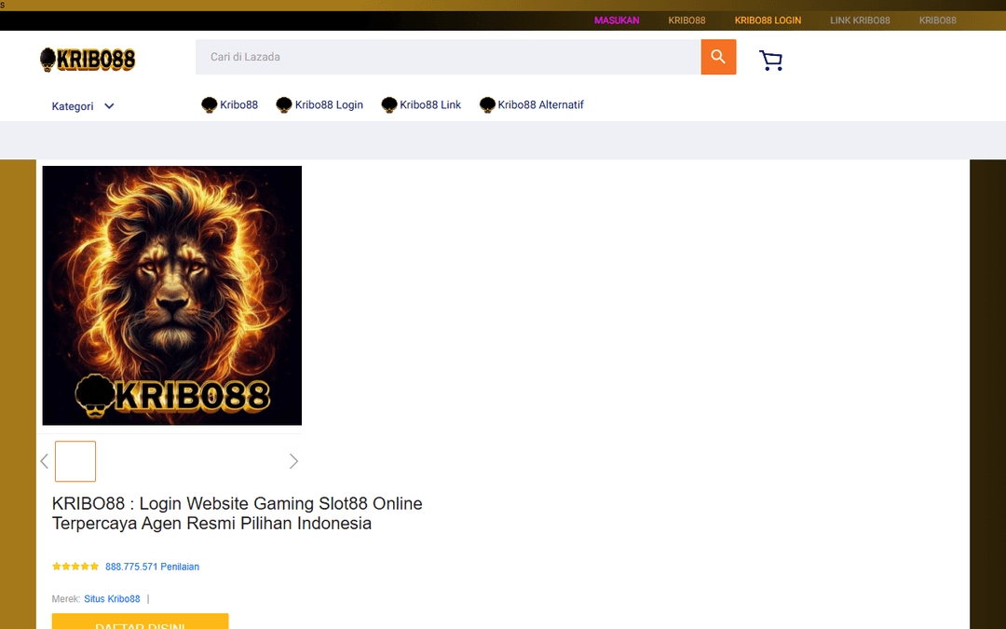Click the orange search magnifier button
This screenshot has height=629, width=1006.
pyautogui.click(x=718, y=57)
